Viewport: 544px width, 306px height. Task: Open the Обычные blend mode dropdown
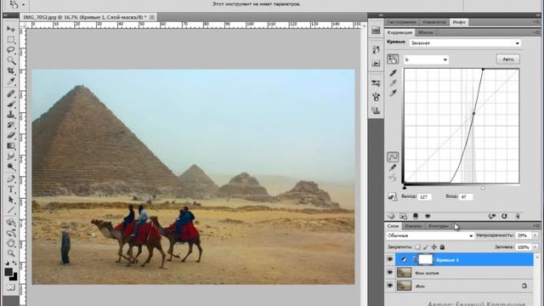(429, 235)
